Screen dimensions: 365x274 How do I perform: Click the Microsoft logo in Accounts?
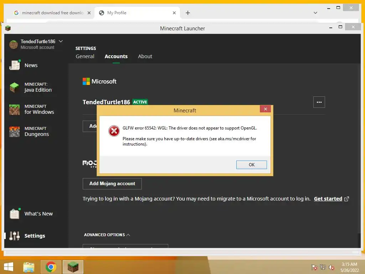pyautogui.click(x=86, y=81)
